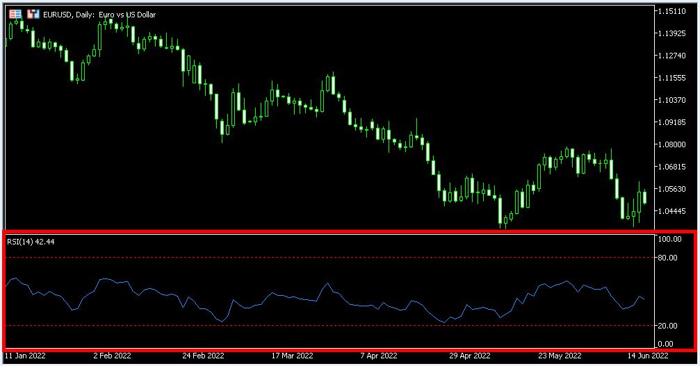Screen dimensions: 700x366
Task: Select the 23 May 2022 date marker
Action: (x=559, y=356)
